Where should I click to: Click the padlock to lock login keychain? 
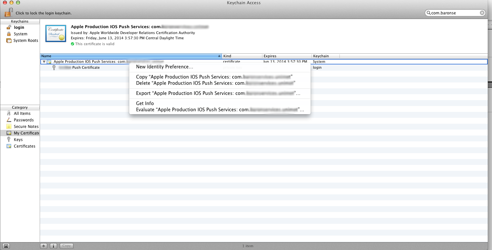pyautogui.click(x=9, y=13)
